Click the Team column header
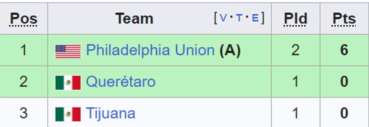 click(x=134, y=19)
